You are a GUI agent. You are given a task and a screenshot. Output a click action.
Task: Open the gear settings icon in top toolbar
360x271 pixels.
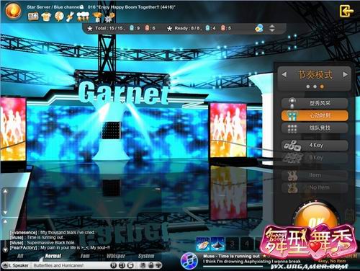pos(109,17)
